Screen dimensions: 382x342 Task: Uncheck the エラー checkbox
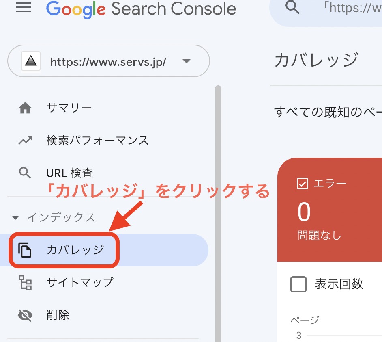point(303,184)
